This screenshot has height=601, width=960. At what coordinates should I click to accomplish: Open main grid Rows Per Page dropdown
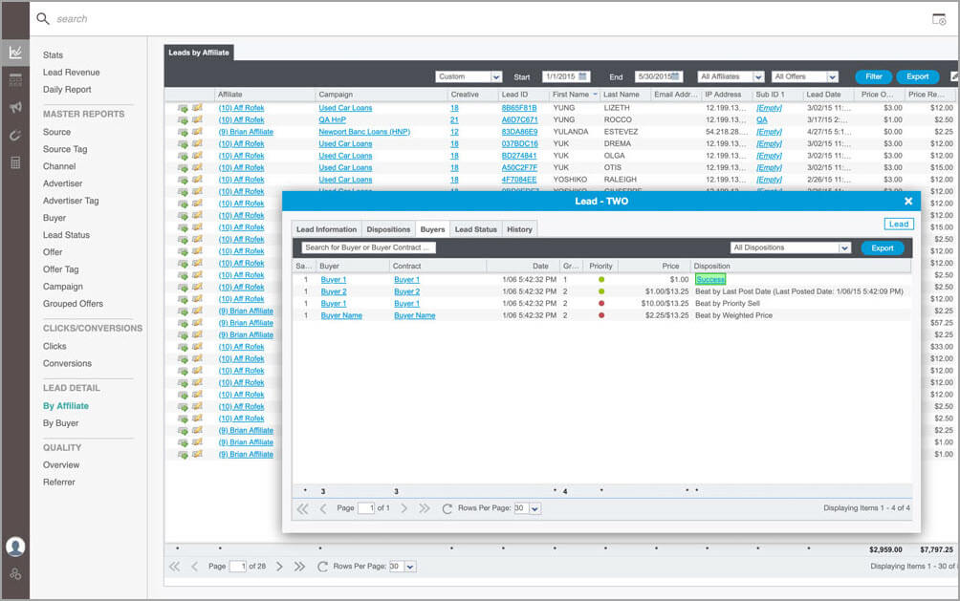coord(410,567)
